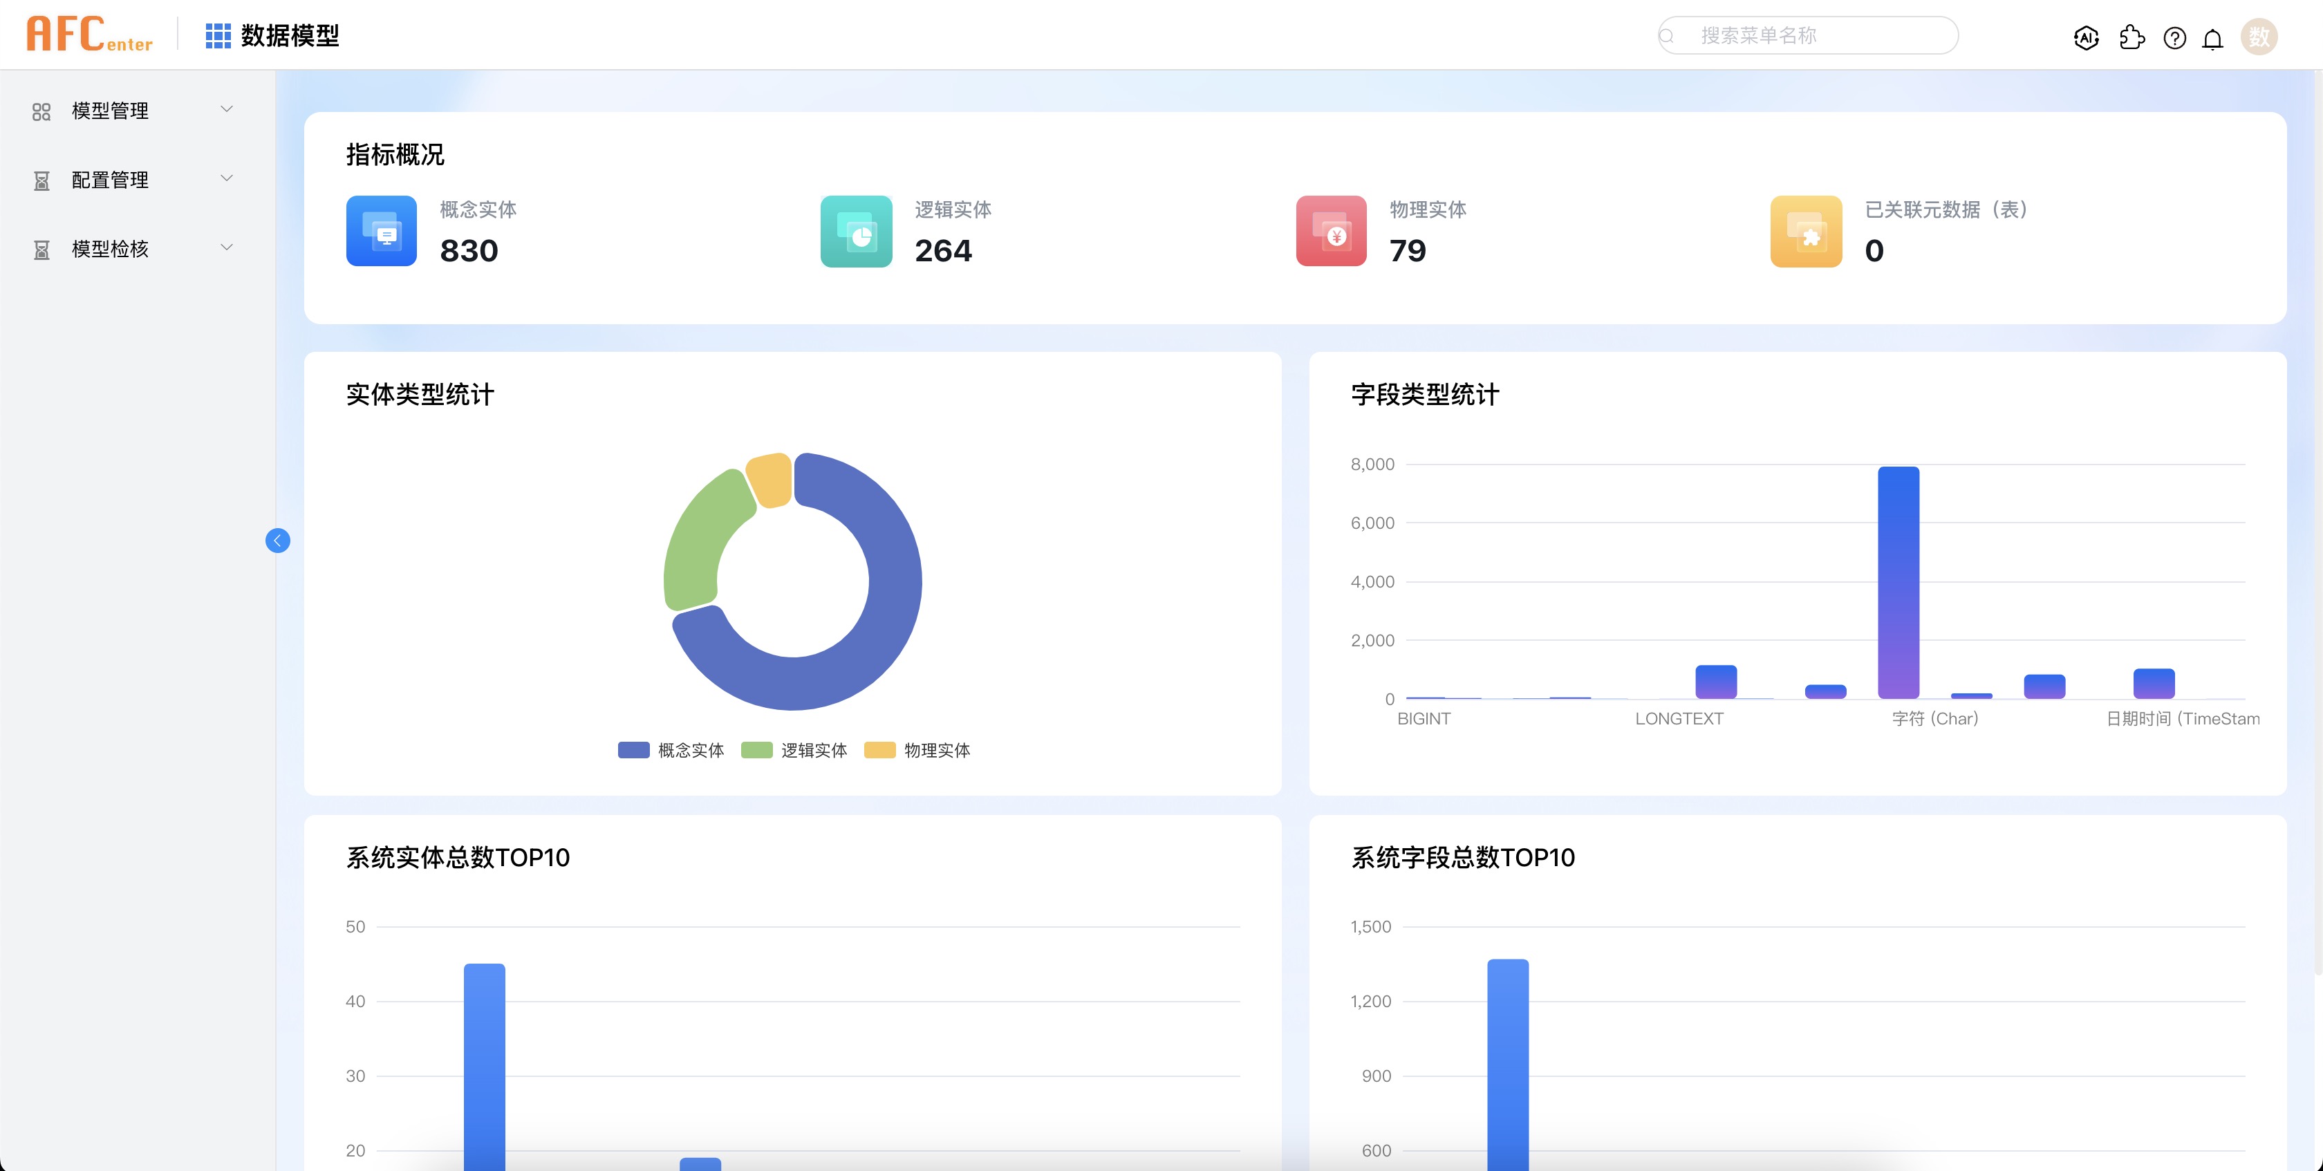This screenshot has height=1171, width=2323.
Task: Click the 物理实体 red card icon
Action: [x=1331, y=231]
